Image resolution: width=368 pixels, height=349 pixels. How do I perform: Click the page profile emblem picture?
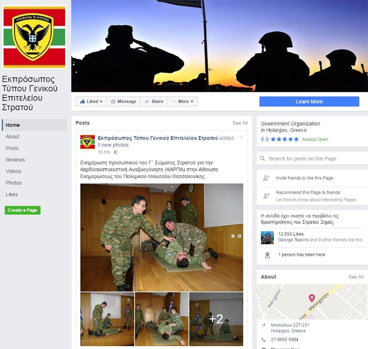pyautogui.click(x=34, y=37)
